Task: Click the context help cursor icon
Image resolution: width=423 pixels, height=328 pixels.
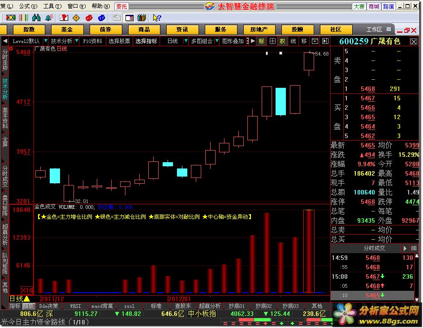Action: pyautogui.click(x=157, y=18)
